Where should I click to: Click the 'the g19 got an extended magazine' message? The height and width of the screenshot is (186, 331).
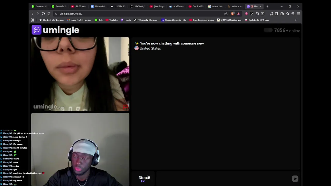22,133
